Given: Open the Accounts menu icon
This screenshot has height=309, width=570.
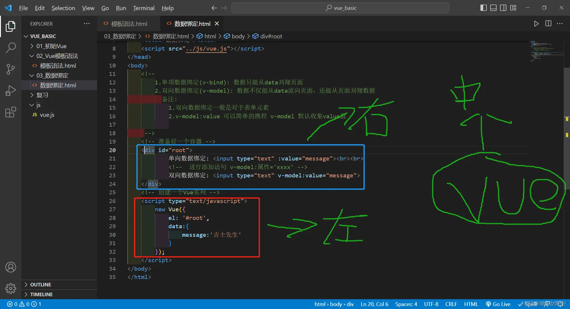Looking at the screenshot, I should tap(11, 267).
